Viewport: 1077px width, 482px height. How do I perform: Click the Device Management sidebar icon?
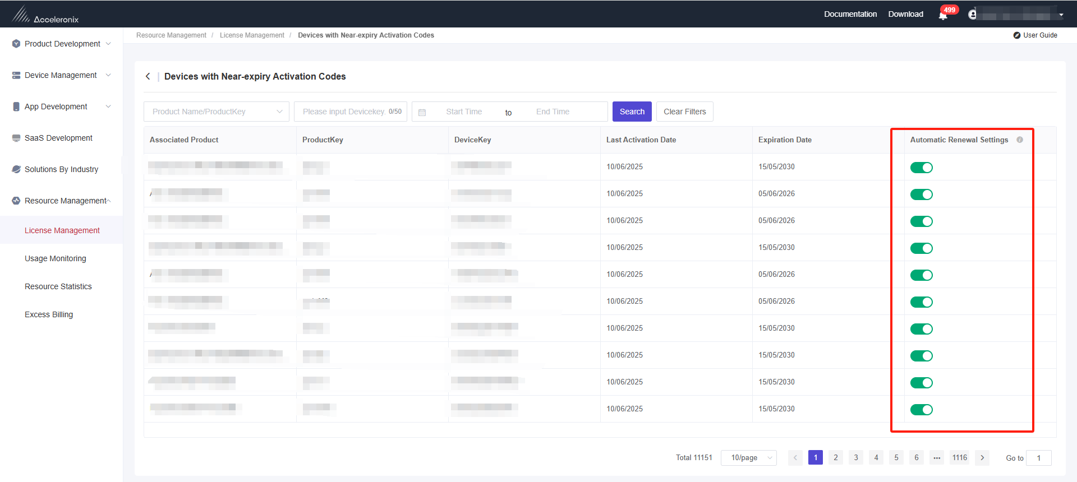coord(16,75)
